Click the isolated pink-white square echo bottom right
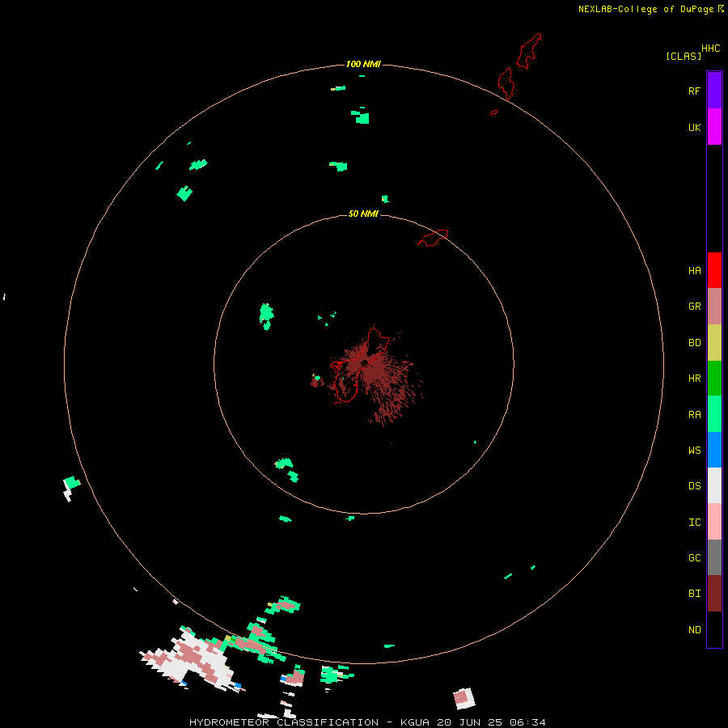 463,699
